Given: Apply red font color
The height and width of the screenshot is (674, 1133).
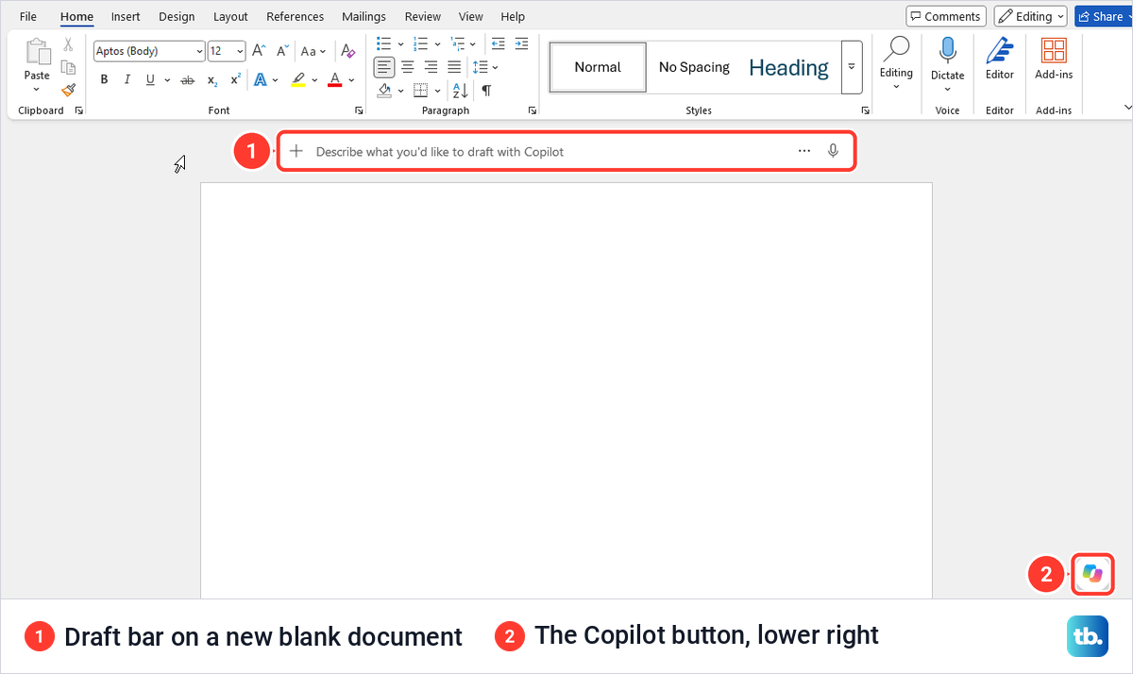Looking at the screenshot, I should tap(334, 80).
